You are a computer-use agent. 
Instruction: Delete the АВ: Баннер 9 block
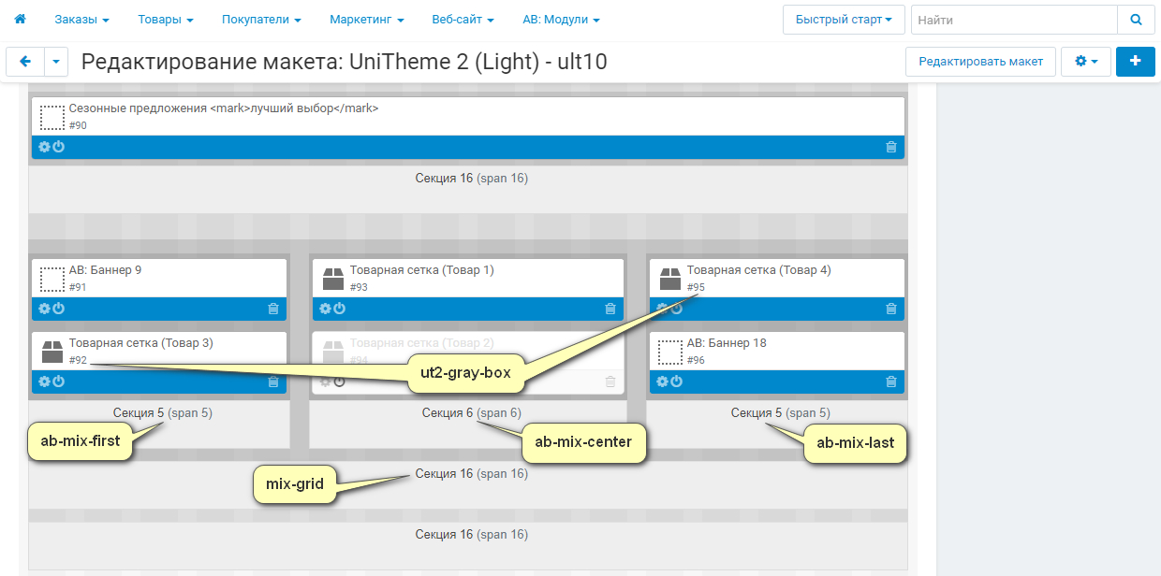click(x=273, y=309)
